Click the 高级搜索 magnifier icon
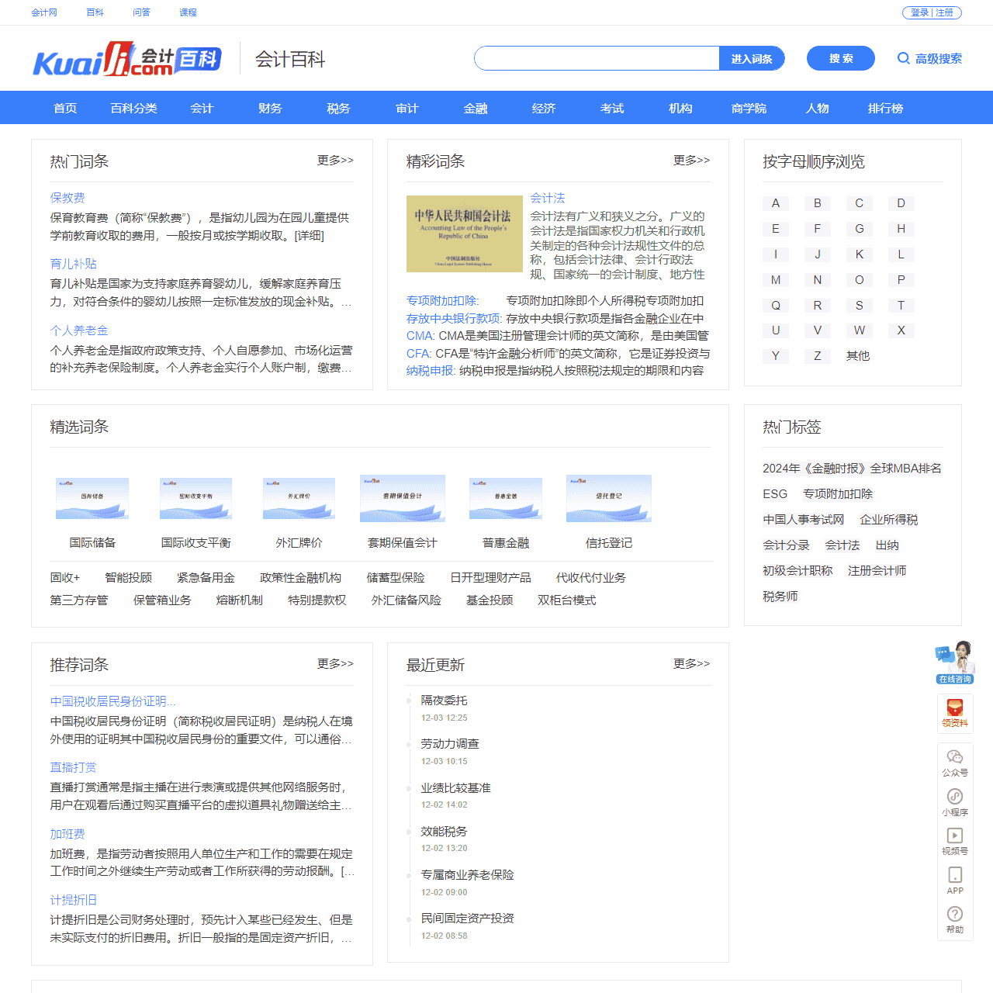Image resolution: width=993 pixels, height=993 pixels. coord(904,58)
